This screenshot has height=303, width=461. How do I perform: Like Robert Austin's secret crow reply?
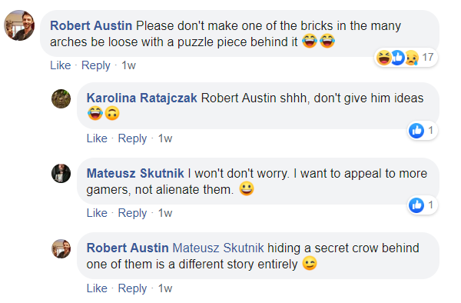click(97, 288)
